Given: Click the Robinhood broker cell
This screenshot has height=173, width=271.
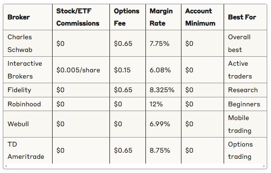Looking at the screenshot, I should (x=28, y=104).
